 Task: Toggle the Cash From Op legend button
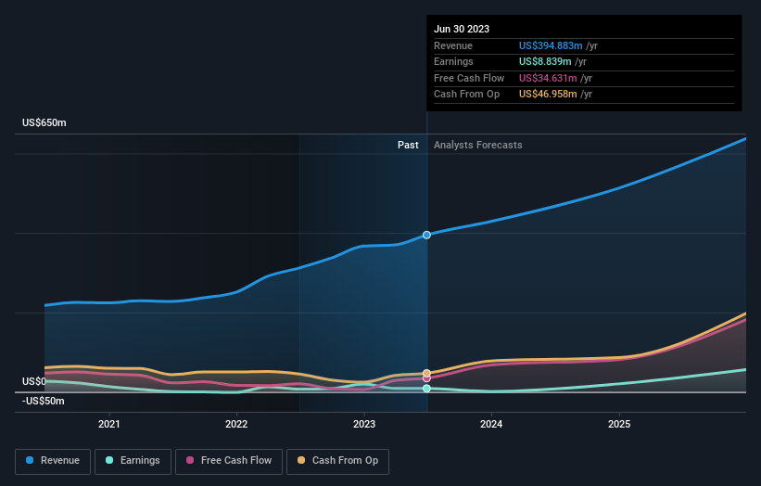[337, 461]
